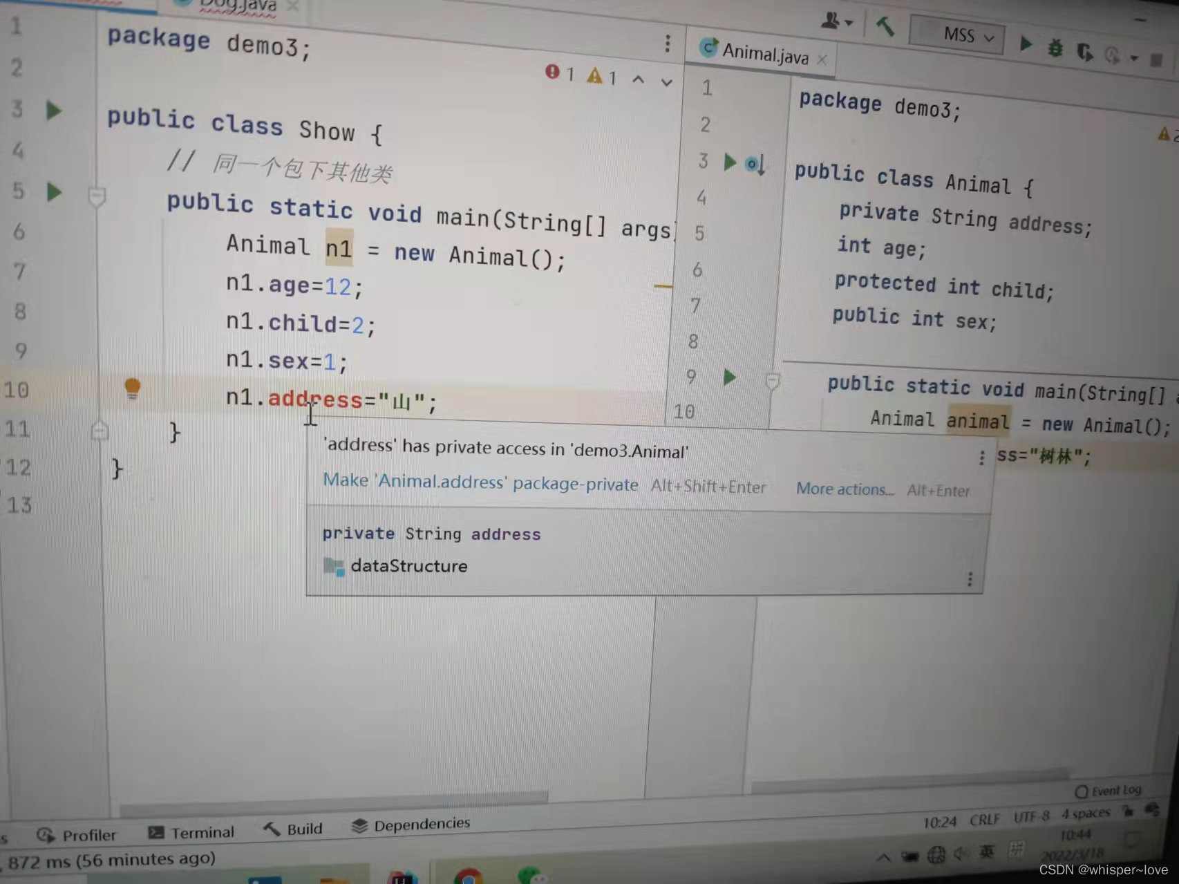Click the warning icon in the Animal.java editor
Screen dimensions: 1179x884
(1164, 133)
